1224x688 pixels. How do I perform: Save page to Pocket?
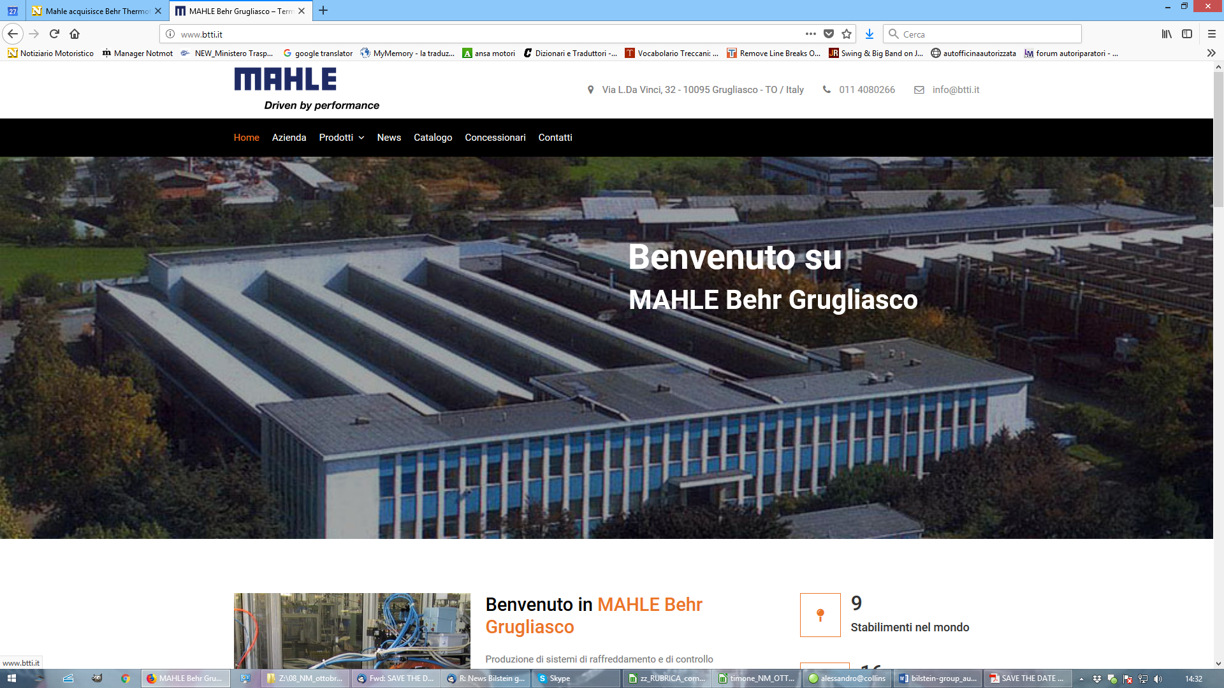click(x=829, y=34)
